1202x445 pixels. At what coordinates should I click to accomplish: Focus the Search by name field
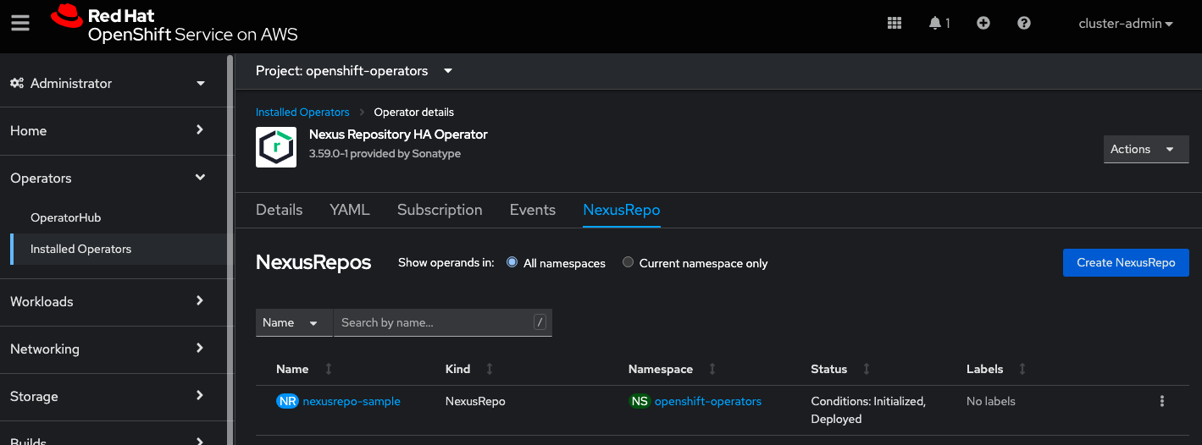[443, 322]
